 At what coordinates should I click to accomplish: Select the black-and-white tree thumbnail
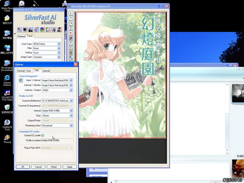click(x=238, y=93)
